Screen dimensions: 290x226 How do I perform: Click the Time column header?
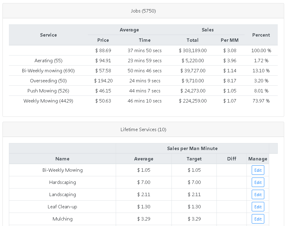[x=145, y=40]
